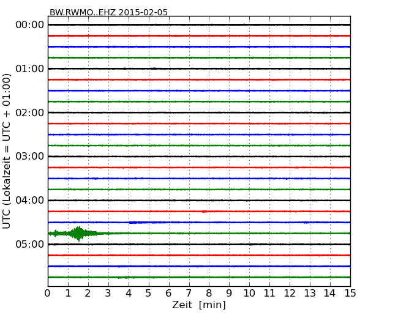Image resolution: width=398 pixels, height=318 pixels.
Task: Click x-axis tick label 8
Action: tap(209, 293)
